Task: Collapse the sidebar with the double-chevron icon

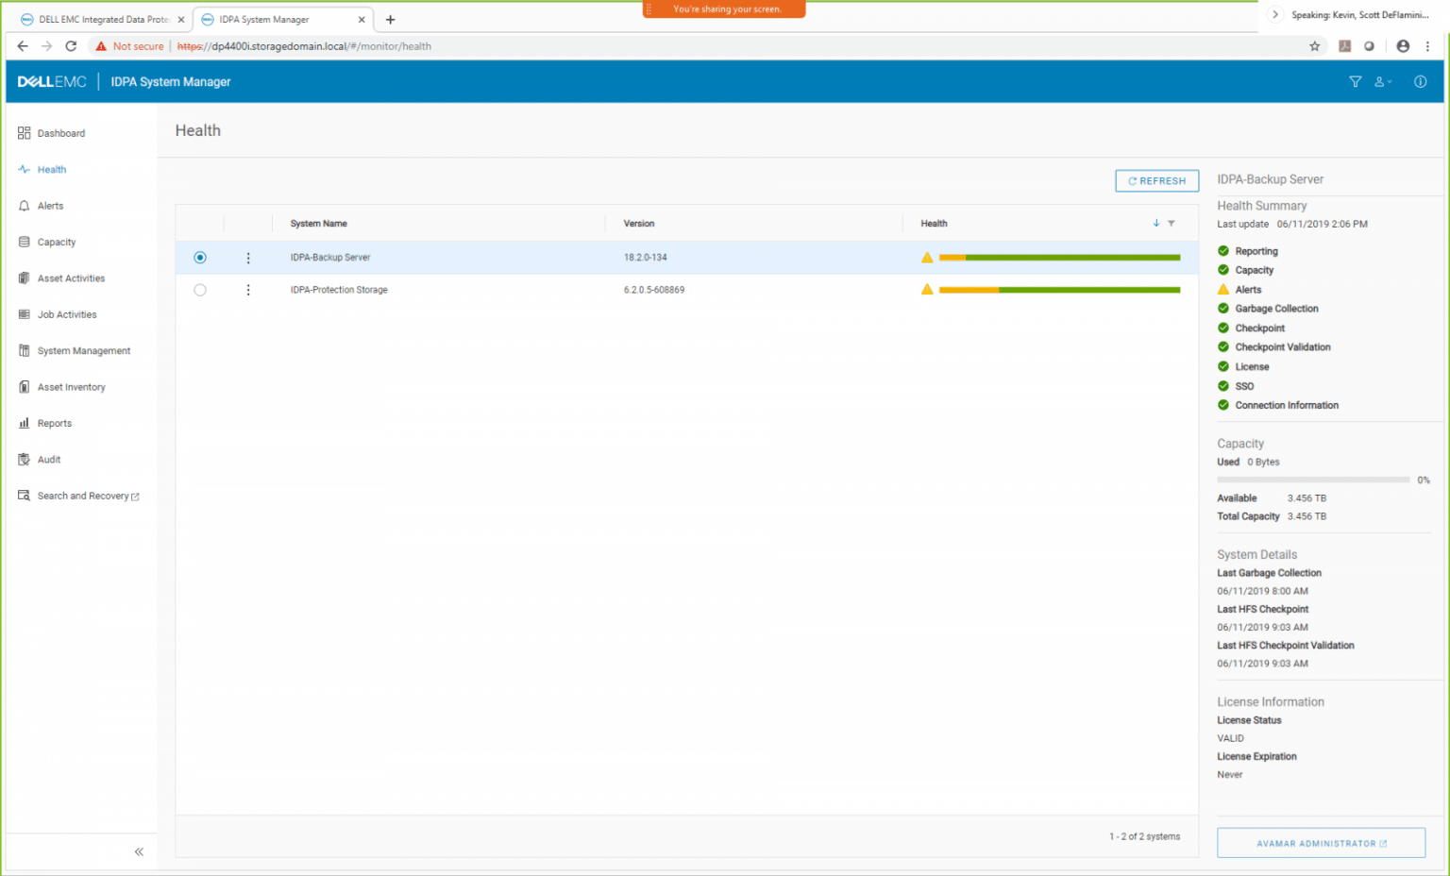Action: [x=139, y=851]
